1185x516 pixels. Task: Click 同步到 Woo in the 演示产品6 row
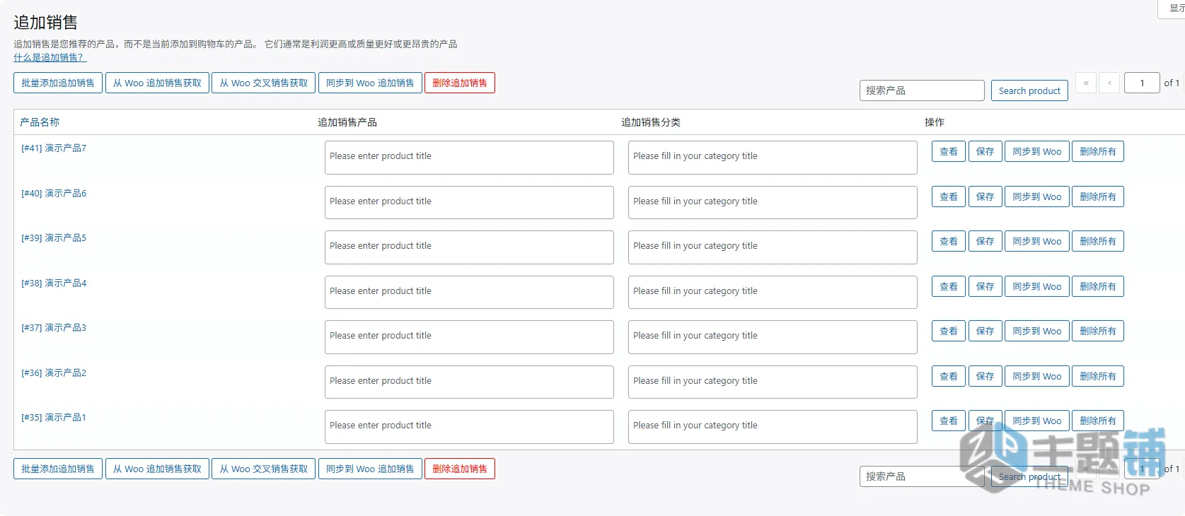[1037, 197]
